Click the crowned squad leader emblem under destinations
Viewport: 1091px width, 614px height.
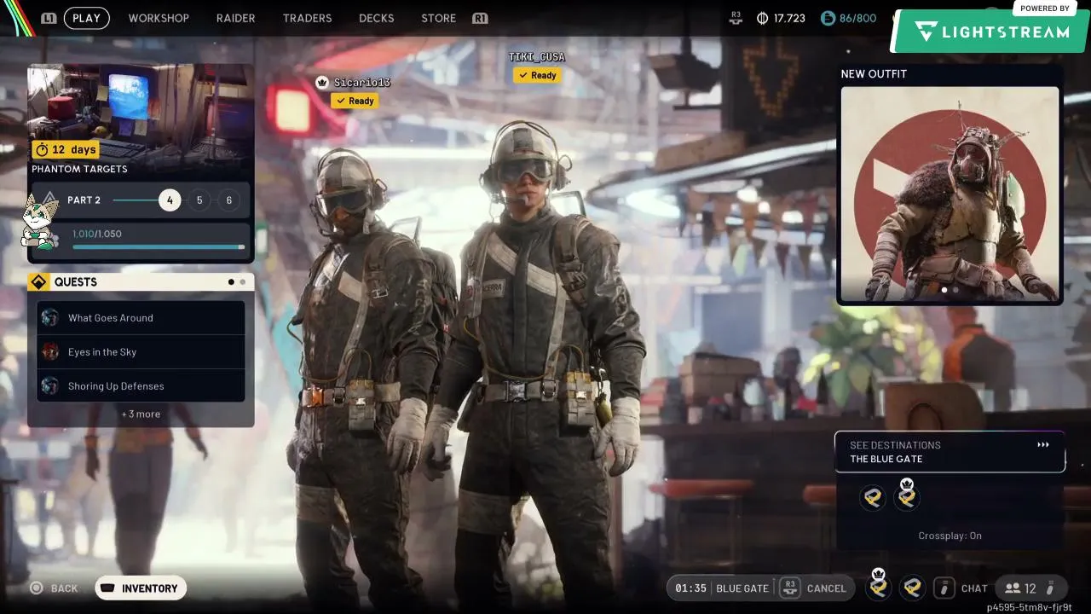click(907, 495)
